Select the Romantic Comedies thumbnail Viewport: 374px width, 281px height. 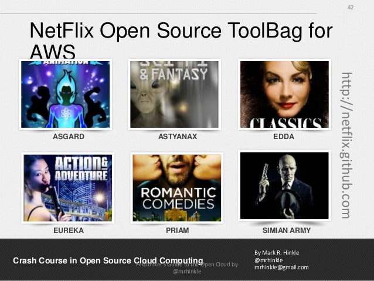coord(177,188)
